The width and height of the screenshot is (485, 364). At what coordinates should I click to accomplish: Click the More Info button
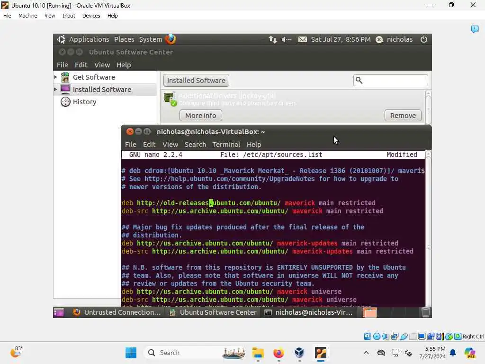(201, 116)
